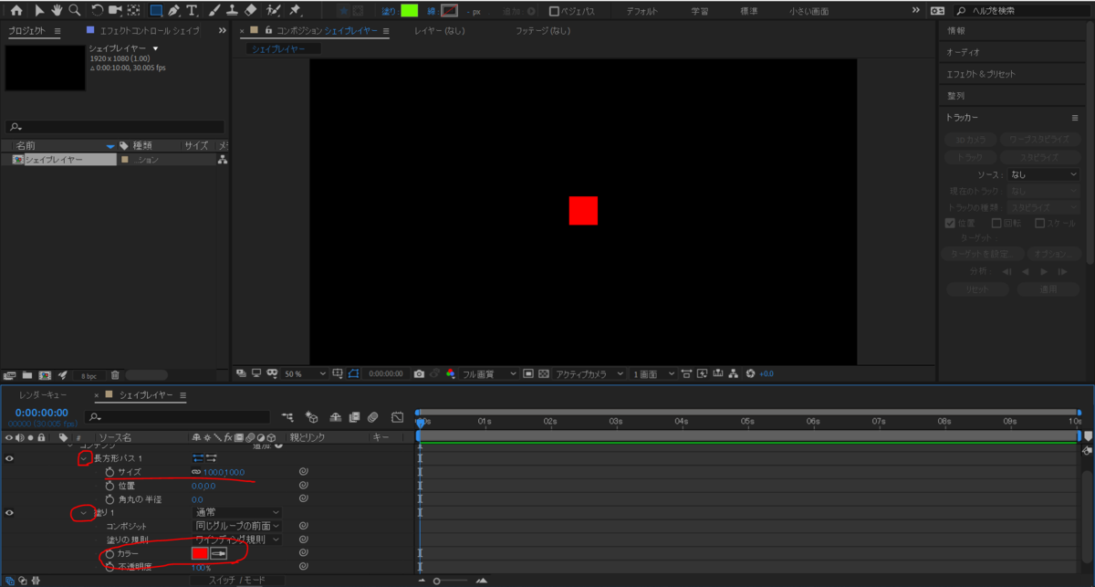
Task: Click the trash icon in Project panel
Action: tap(115, 375)
